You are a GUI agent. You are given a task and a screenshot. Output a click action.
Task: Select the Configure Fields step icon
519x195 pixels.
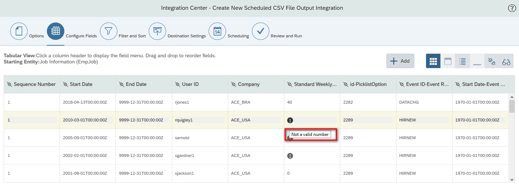(56, 31)
